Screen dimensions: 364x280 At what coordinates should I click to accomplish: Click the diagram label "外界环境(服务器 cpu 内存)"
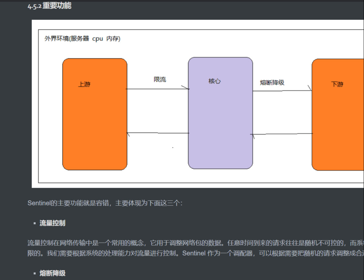click(x=83, y=38)
